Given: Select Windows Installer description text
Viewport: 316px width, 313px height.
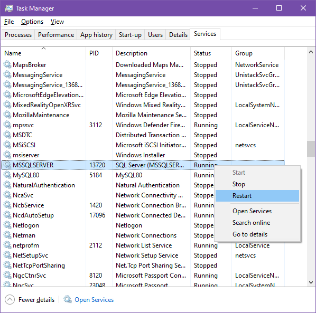Looking at the screenshot, I should (140, 155).
